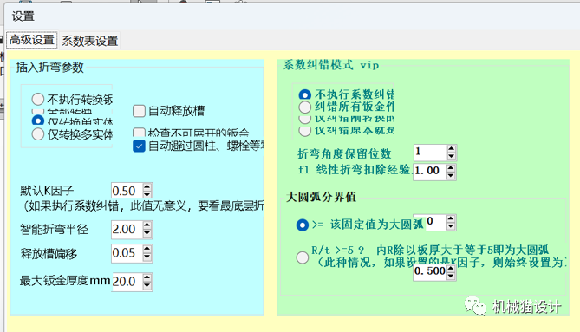Increase 折弯角度保留位数 with the up arrow

(451, 149)
